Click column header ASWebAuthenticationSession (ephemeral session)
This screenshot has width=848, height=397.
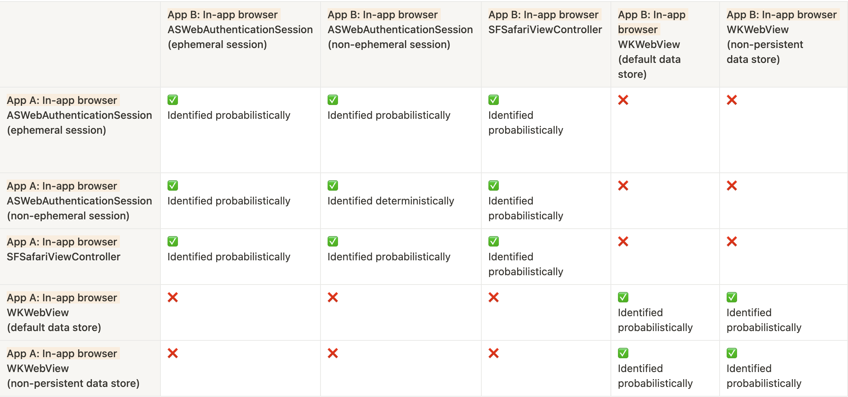tap(240, 29)
